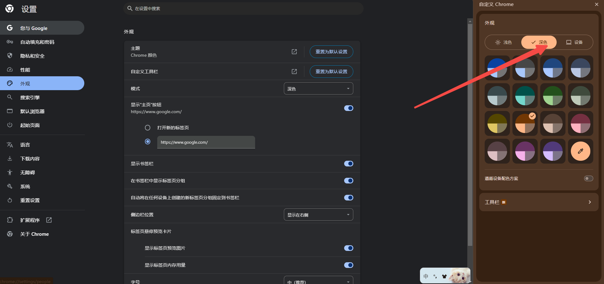Image resolution: width=604 pixels, height=284 pixels.
Task: Switch to 浅色 mode in side panel
Action: tap(503, 42)
